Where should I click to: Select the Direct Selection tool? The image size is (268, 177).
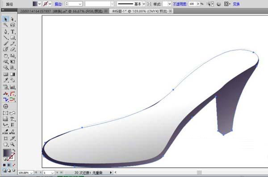click(x=13, y=19)
